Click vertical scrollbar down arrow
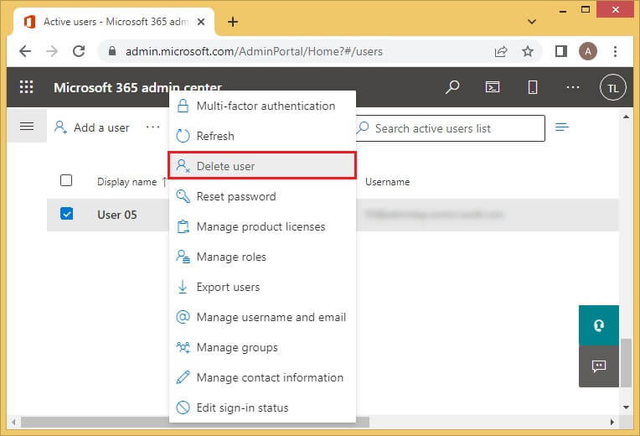 [626, 407]
